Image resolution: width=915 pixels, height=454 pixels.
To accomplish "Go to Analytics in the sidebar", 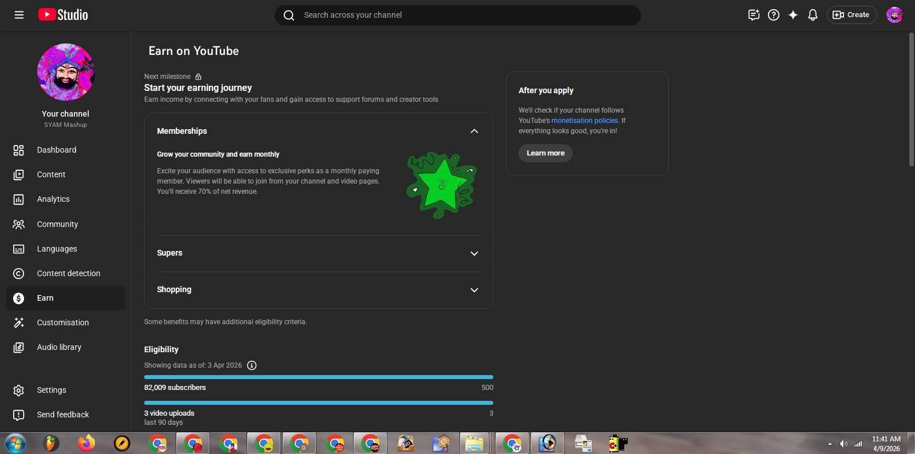I will click(53, 199).
